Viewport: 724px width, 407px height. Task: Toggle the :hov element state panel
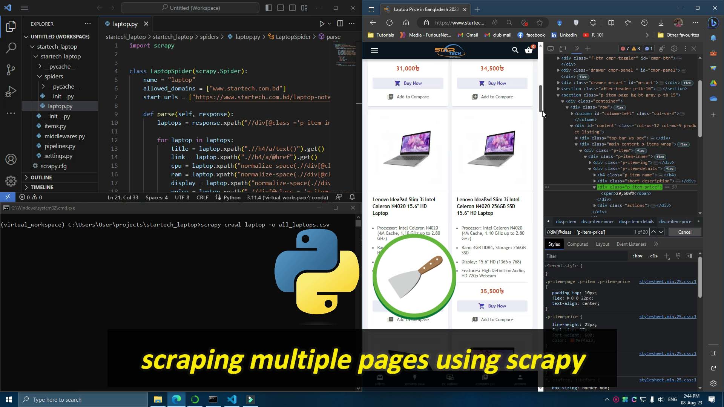(638, 256)
